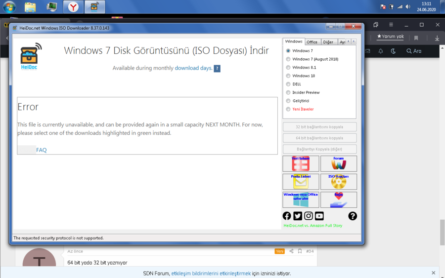Open the ISO Downloader taskbar icon

pos(94,7)
